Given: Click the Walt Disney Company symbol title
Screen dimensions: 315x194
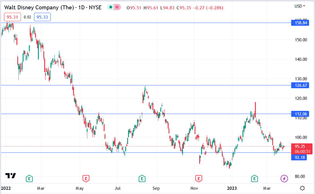Looking at the screenshot, I should tap(53, 7).
